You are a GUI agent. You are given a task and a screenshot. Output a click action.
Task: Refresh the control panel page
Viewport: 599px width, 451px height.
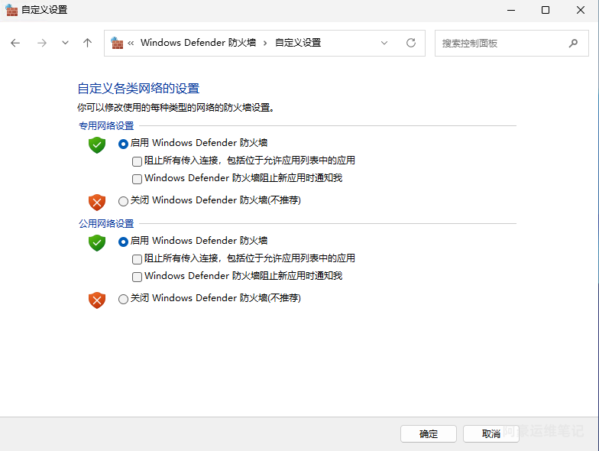click(x=411, y=44)
